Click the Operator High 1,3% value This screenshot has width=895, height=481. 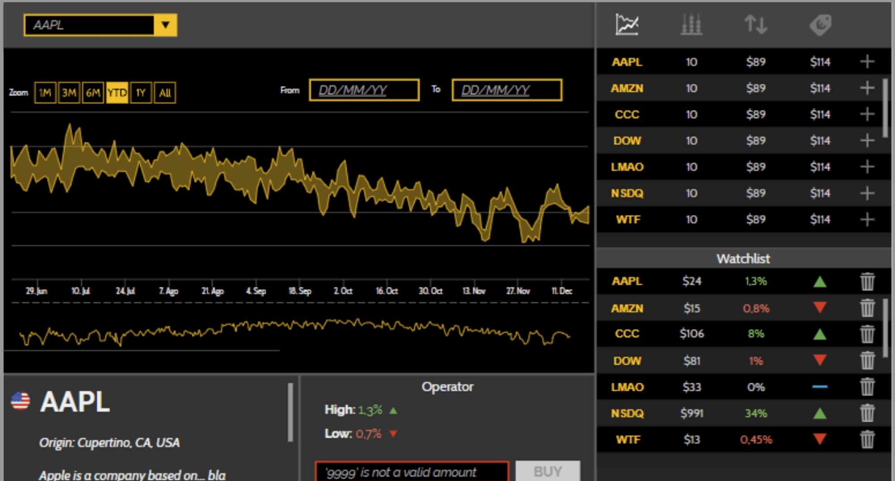coord(370,410)
